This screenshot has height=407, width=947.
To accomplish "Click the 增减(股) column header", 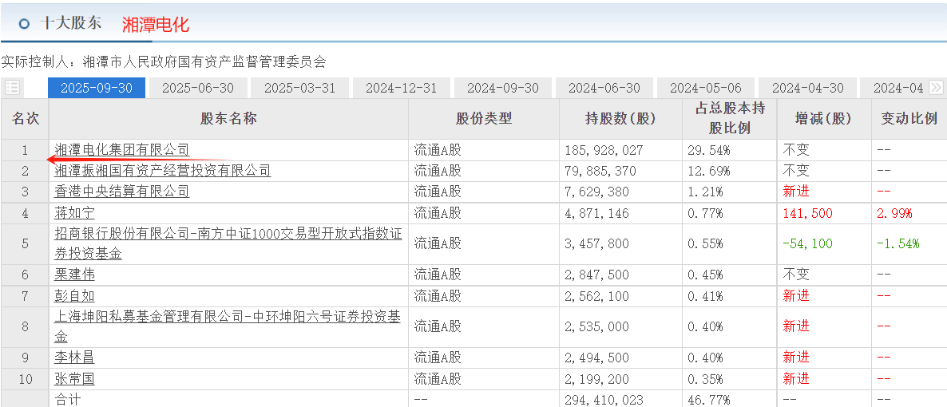I will tap(823, 119).
